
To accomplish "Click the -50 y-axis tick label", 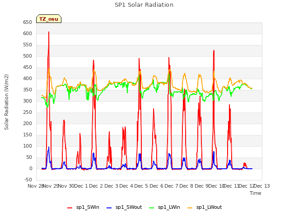I will point(28,180).
